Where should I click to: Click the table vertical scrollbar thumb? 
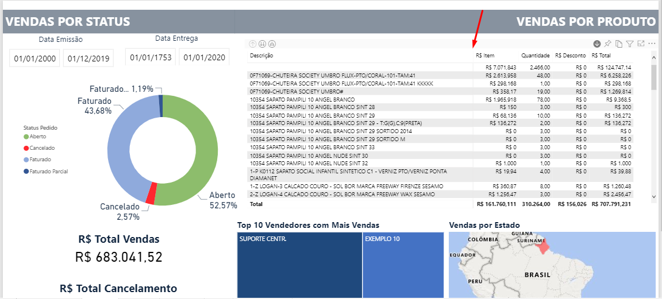pyautogui.click(x=654, y=77)
